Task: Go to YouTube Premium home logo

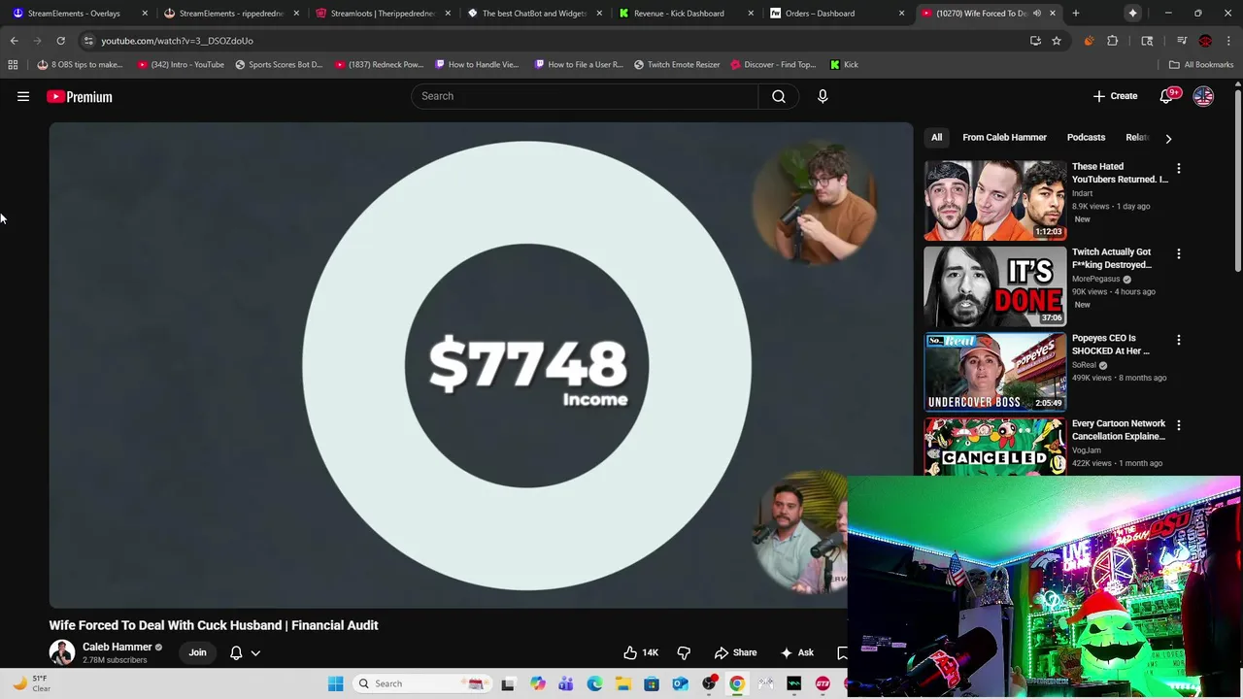Action: 80,96
